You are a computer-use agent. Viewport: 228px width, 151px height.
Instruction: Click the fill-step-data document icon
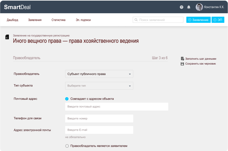point(182,59)
